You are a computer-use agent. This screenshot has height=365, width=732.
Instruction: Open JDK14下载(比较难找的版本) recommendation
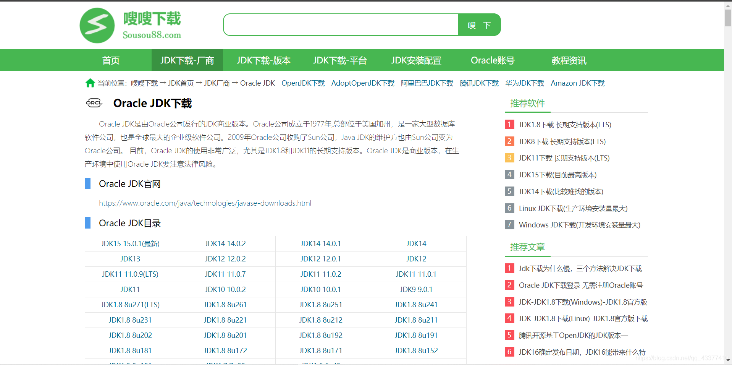tap(561, 191)
